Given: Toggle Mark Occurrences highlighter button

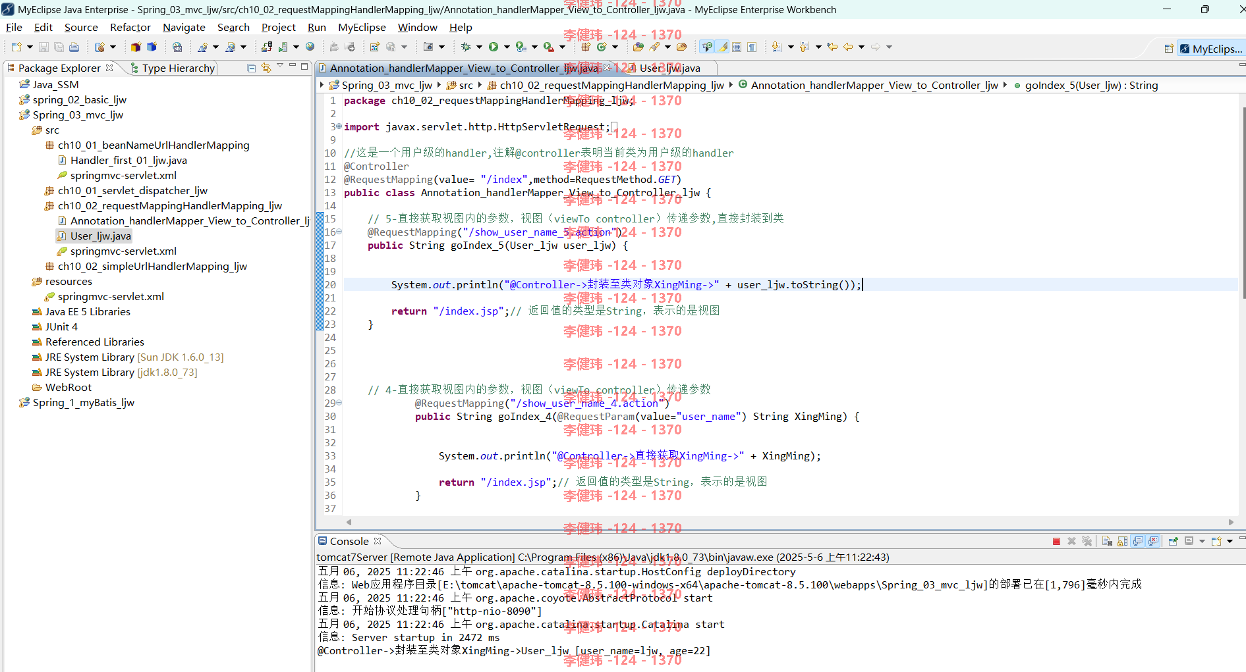Looking at the screenshot, I should pyautogui.click(x=723, y=47).
